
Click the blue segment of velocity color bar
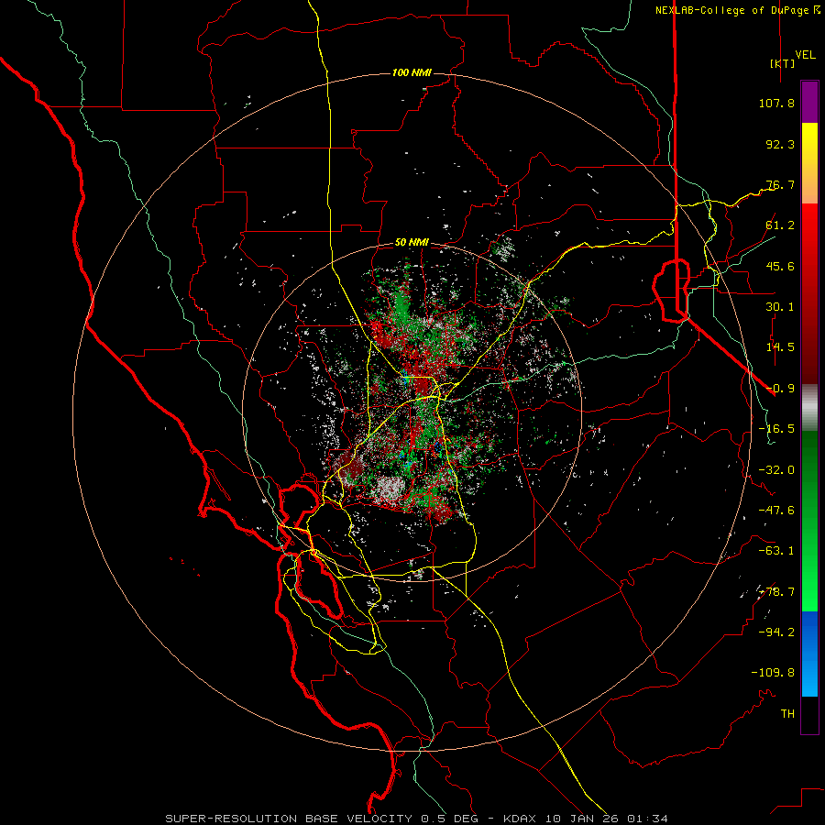pos(809,654)
